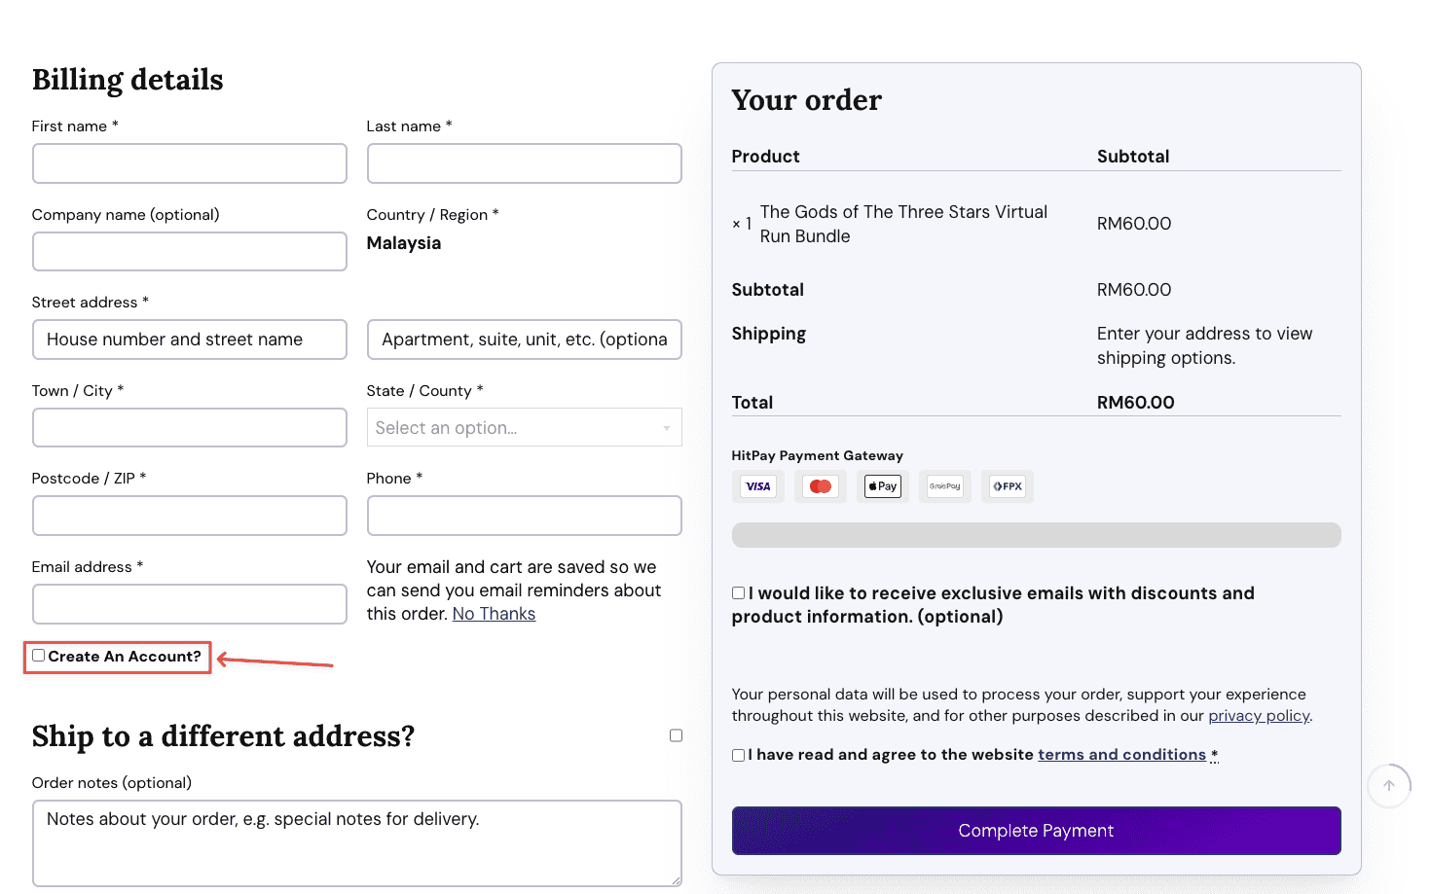Open the privacy policy link

click(x=1259, y=716)
